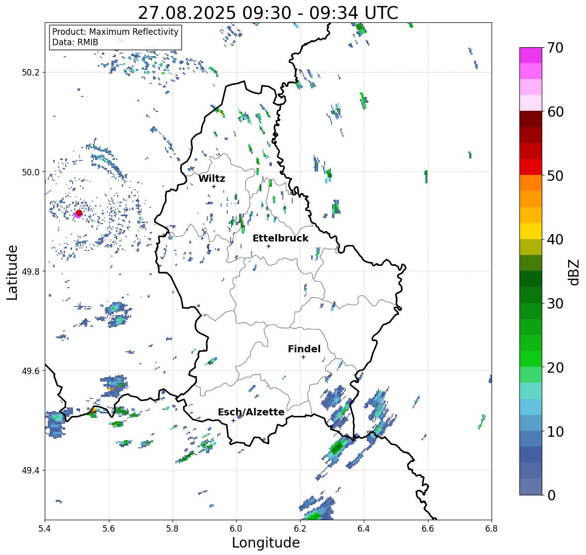Viewport: 586px width, 555px height.
Task: Click the 6.8 longitude tick label
Action: pos(492,529)
